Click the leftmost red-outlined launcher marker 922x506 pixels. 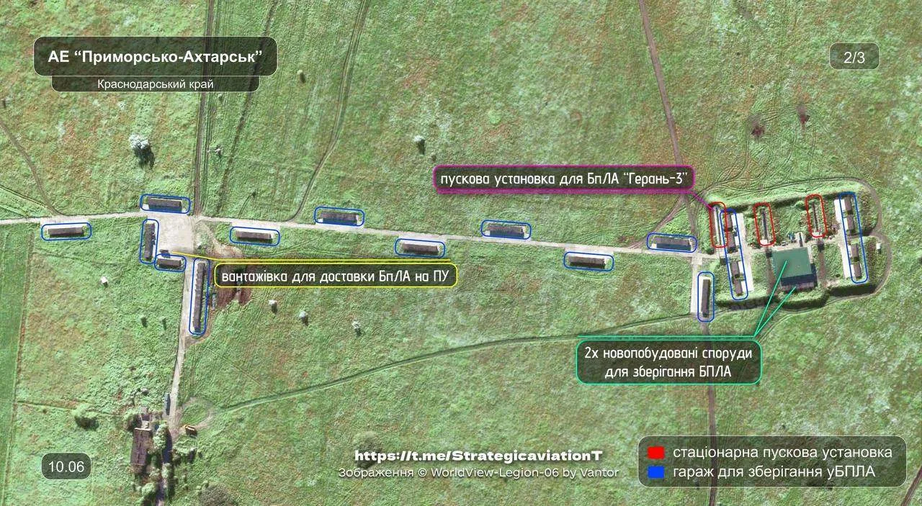point(718,225)
